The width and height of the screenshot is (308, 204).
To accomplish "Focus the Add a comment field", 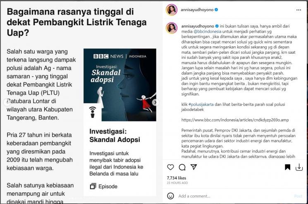I will (x=234, y=196).
